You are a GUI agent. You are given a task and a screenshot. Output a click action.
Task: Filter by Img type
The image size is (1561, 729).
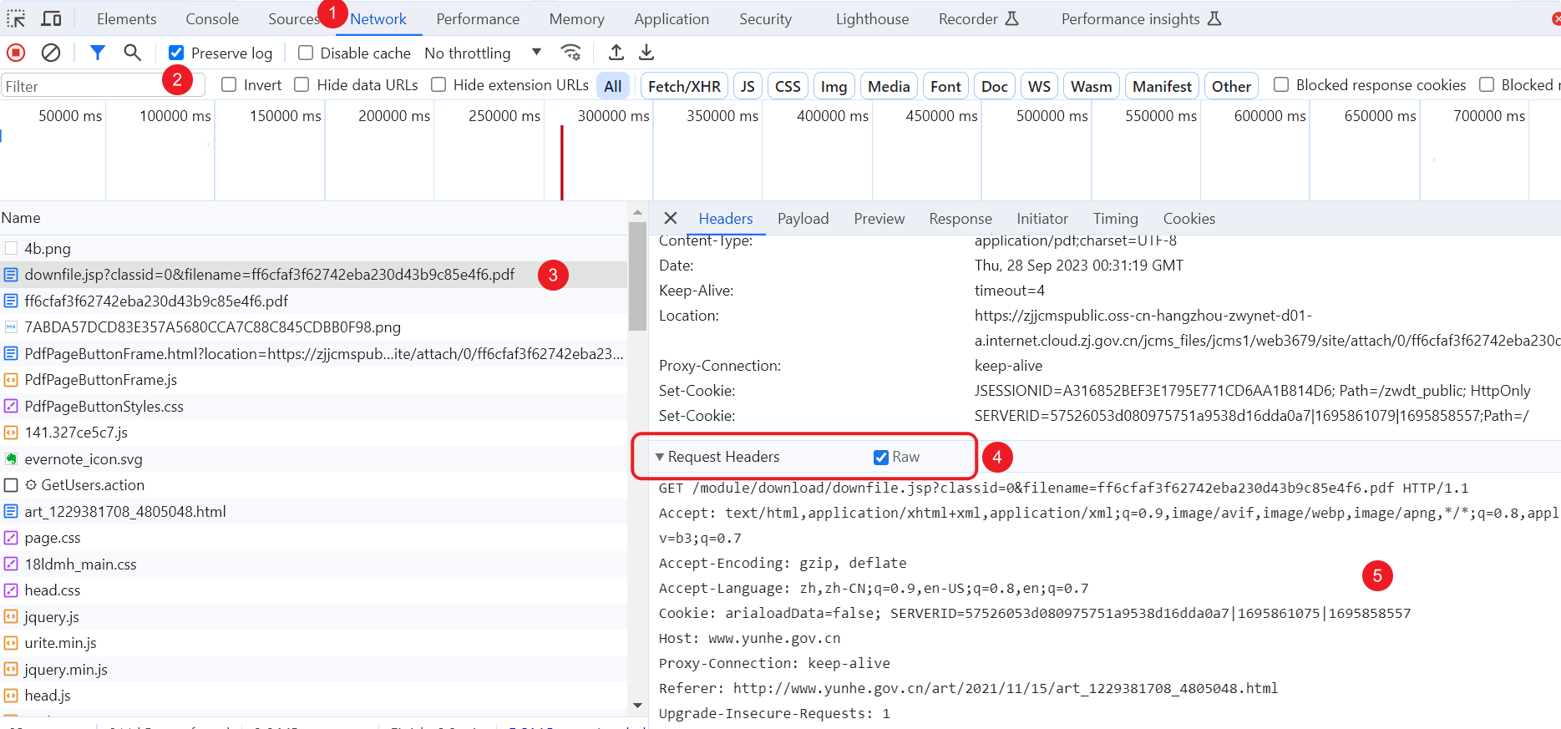(x=834, y=86)
